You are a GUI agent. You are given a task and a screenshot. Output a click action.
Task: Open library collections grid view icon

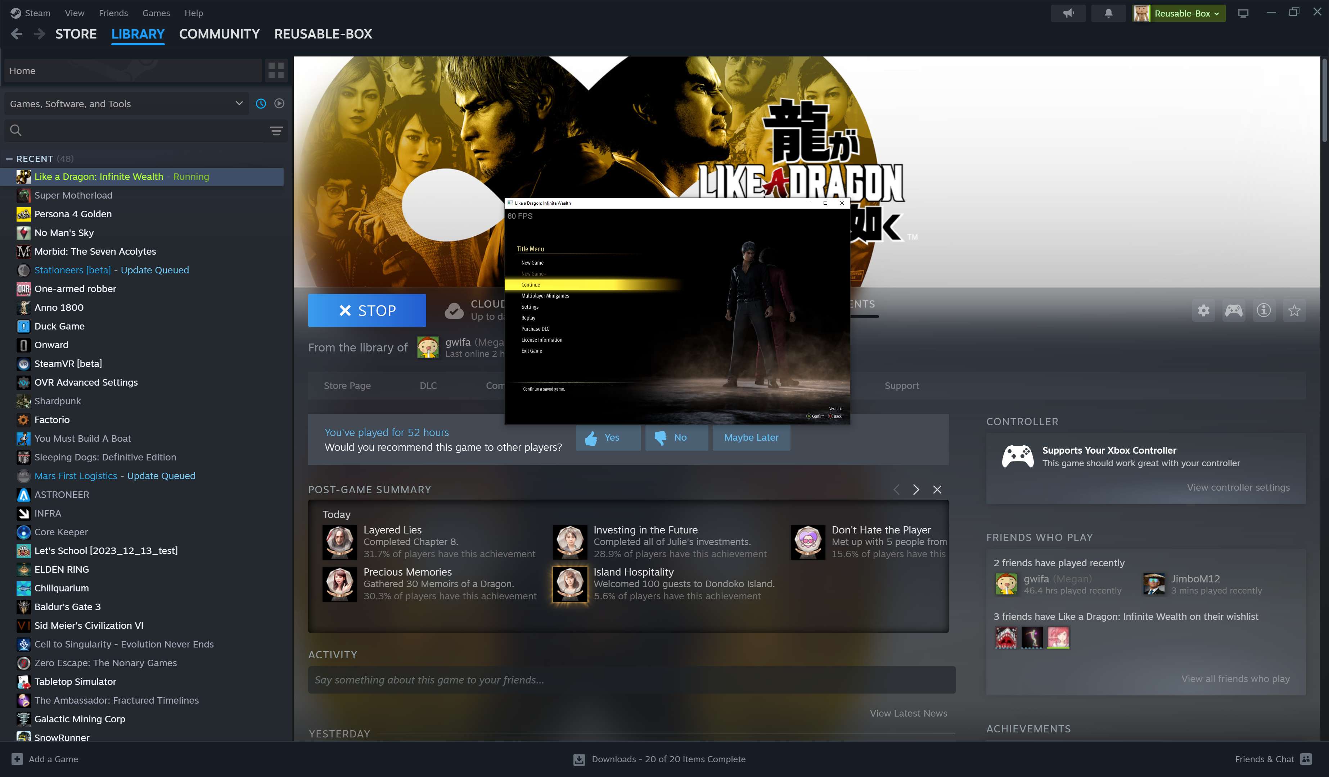click(276, 71)
